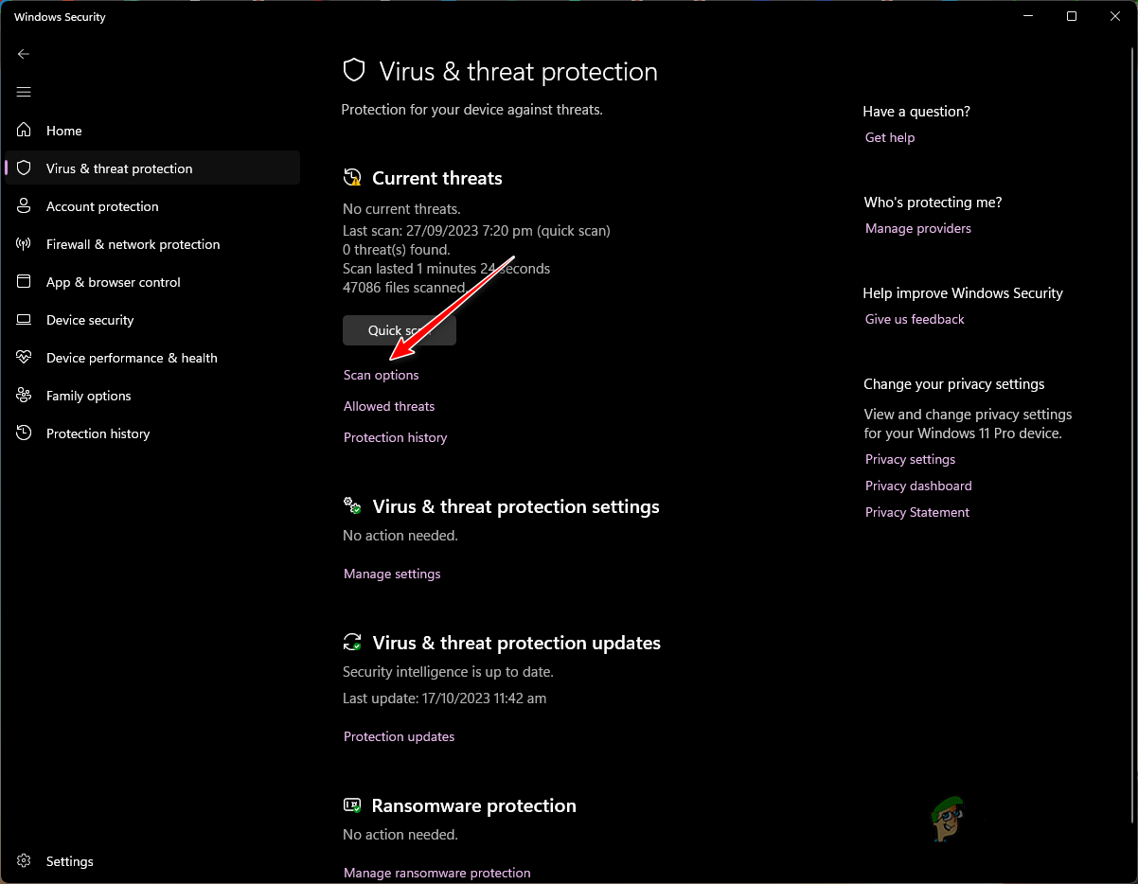Click the Account protection person icon
1138x884 pixels.
25,206
